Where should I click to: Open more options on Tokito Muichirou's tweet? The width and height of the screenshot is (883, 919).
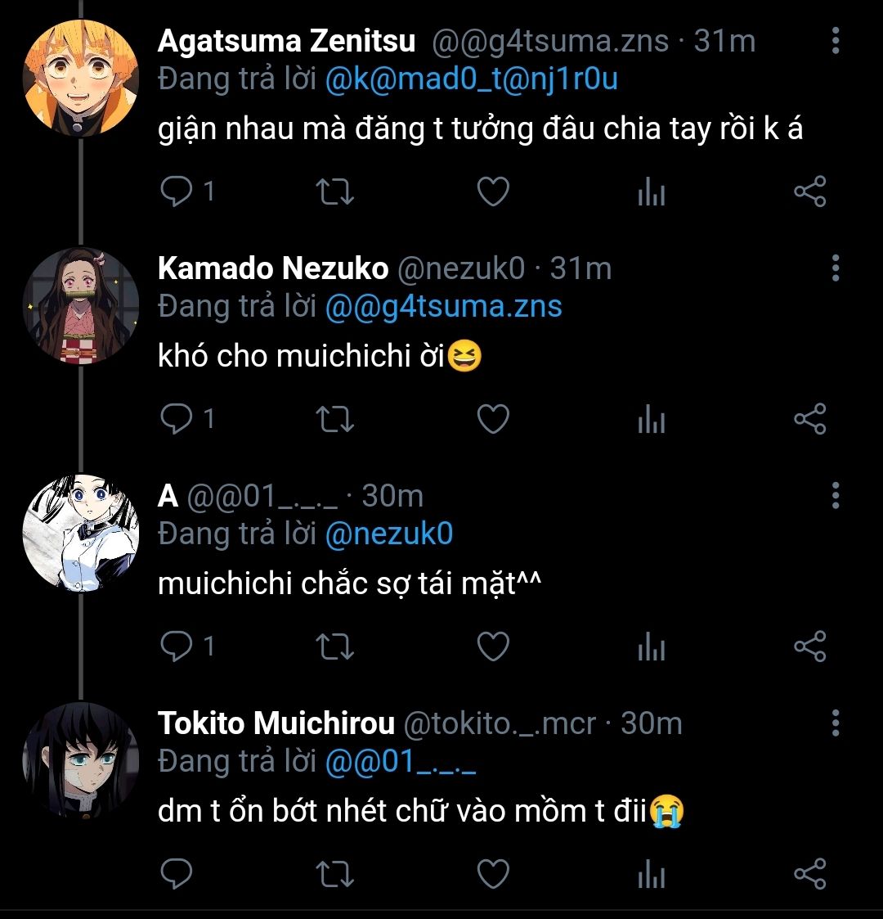[x=835, y=723]
